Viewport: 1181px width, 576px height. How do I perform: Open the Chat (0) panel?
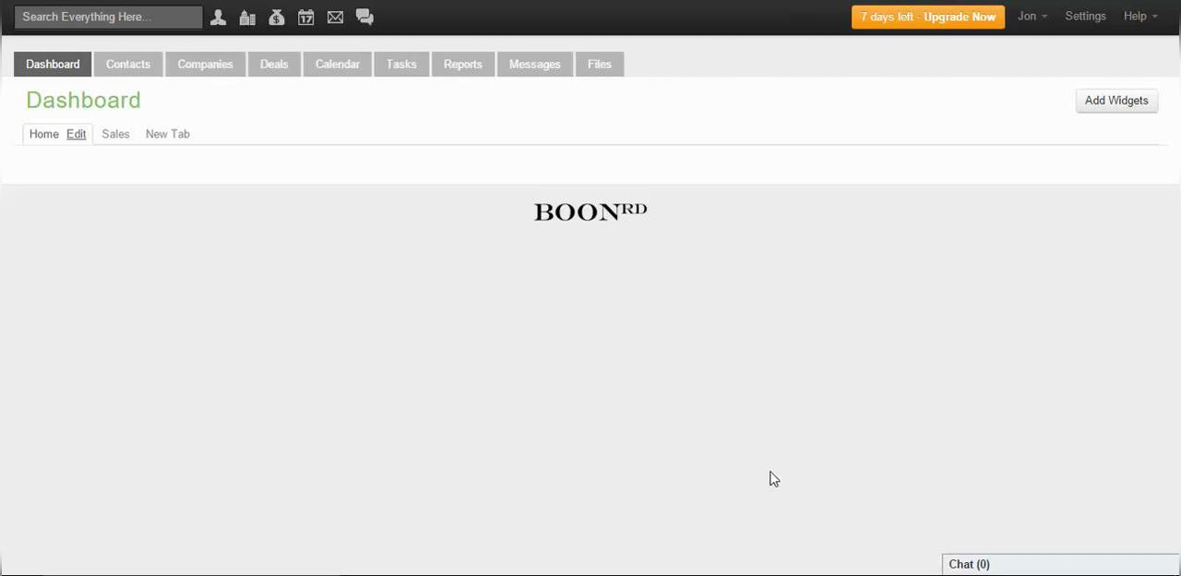pos(1061,564)
